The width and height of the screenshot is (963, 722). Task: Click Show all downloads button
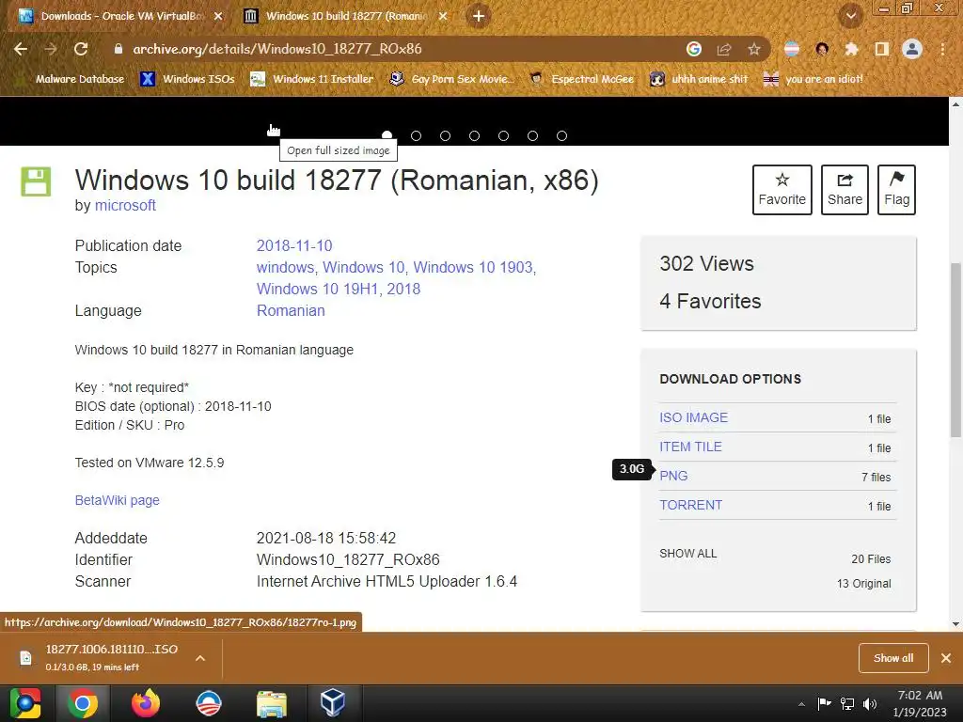[x=893, y=658]
